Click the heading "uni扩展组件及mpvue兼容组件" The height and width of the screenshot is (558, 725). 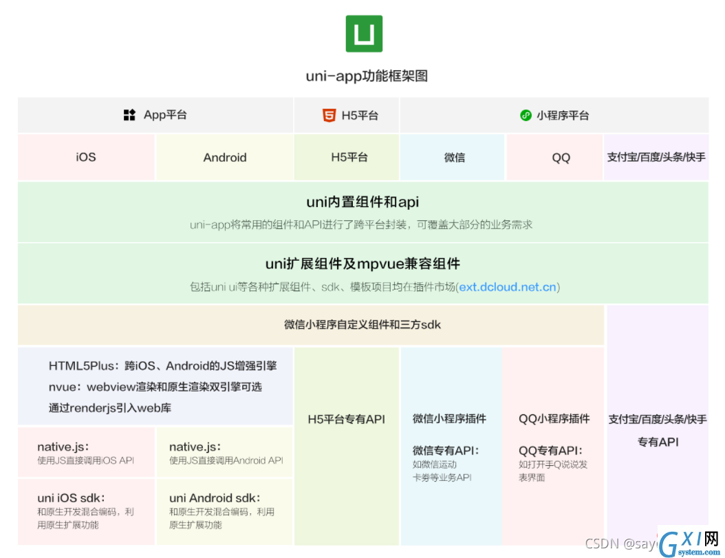click(362, 264)
